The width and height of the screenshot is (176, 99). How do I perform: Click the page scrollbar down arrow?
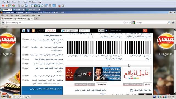coord(175,94)
